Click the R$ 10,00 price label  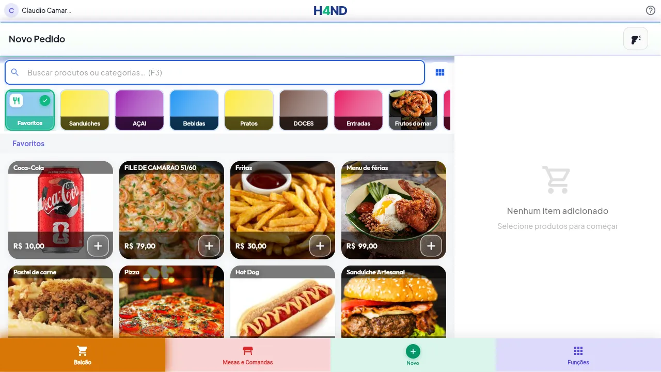tap(29, 246)
